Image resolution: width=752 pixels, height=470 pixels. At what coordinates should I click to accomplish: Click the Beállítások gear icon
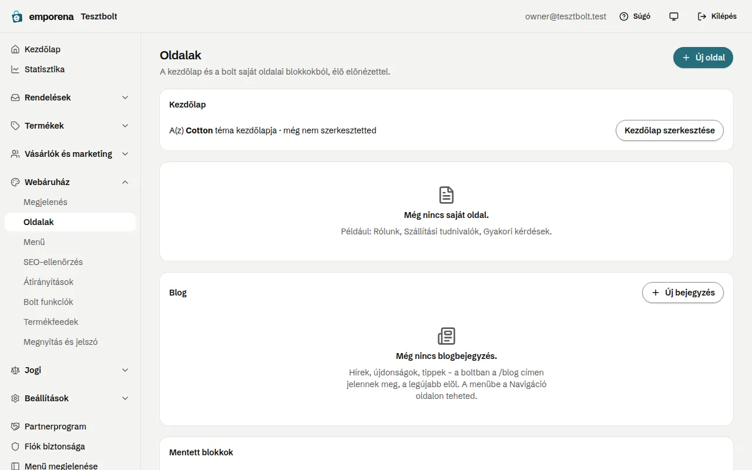[15, 398]
